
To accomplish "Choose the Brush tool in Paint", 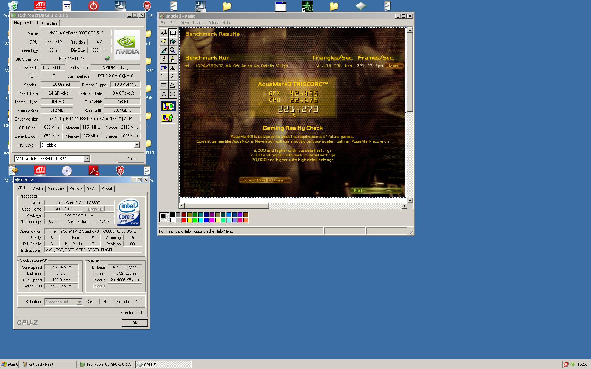I will [172, 59].
